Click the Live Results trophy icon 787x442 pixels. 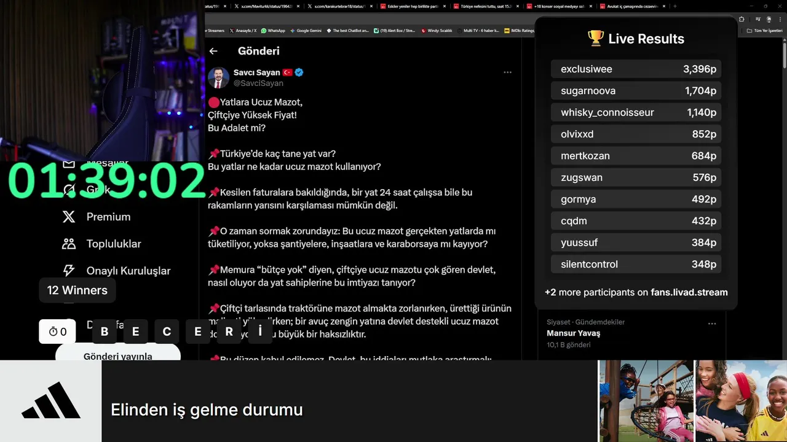[x=595, y=38]
